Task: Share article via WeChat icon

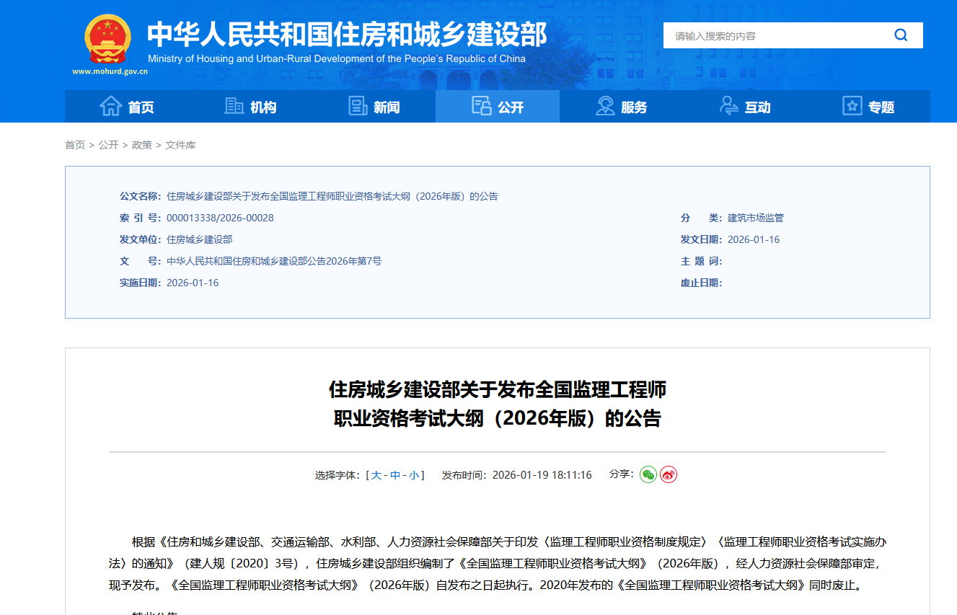Action: pos(648,474)
